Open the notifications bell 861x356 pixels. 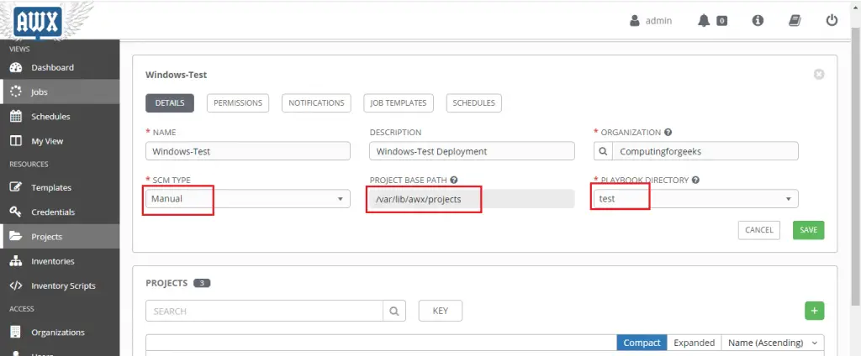(x=704, y=21)
